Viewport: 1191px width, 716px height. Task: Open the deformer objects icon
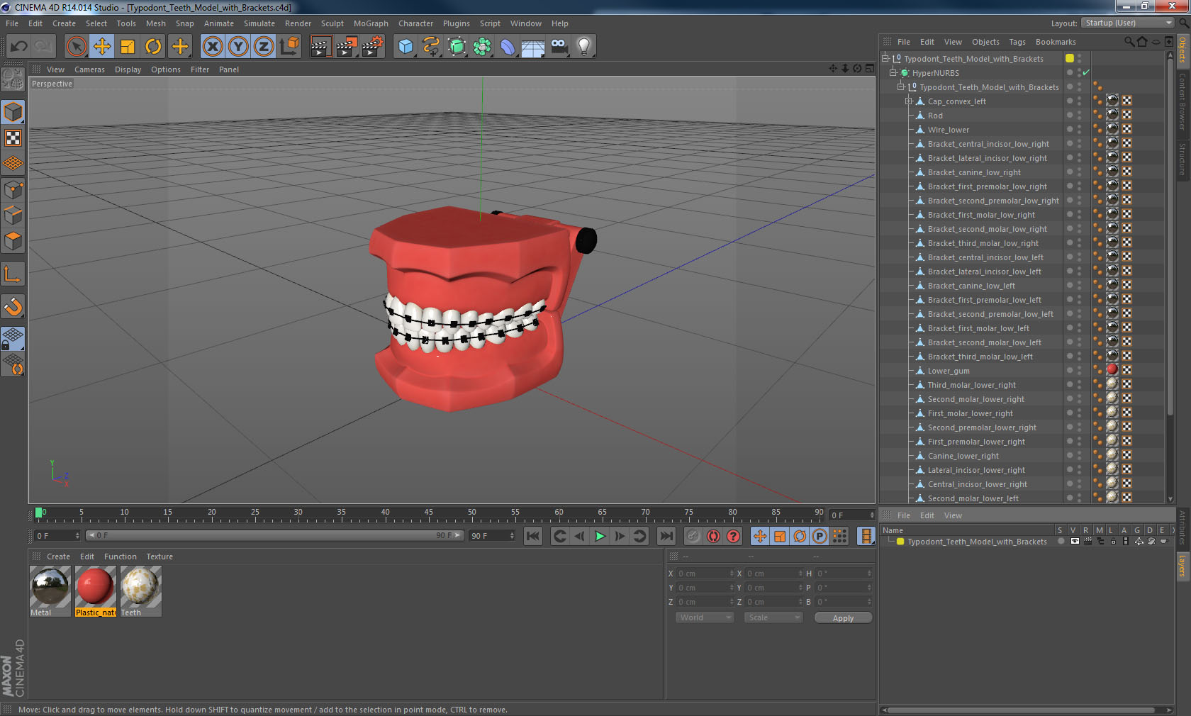coord(508,47)
